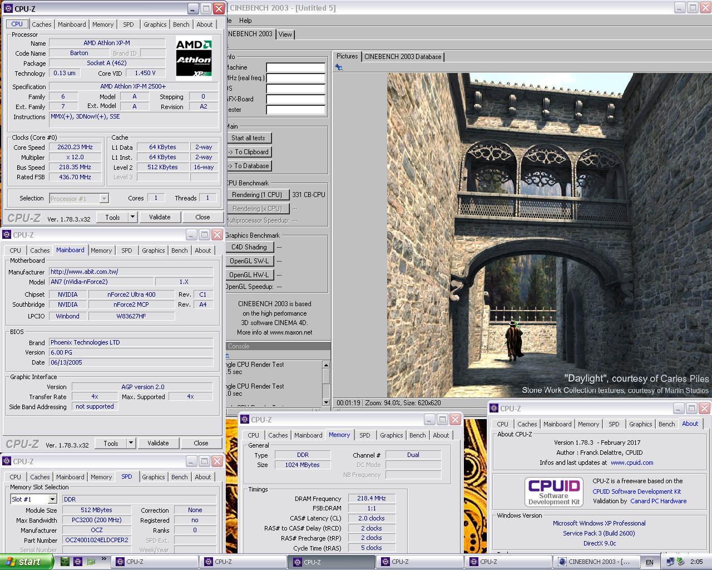Open the Canard PC Hardware link
Image resolution: width=712 pixels, height=570 pixels.
click(x=659, y=501)
